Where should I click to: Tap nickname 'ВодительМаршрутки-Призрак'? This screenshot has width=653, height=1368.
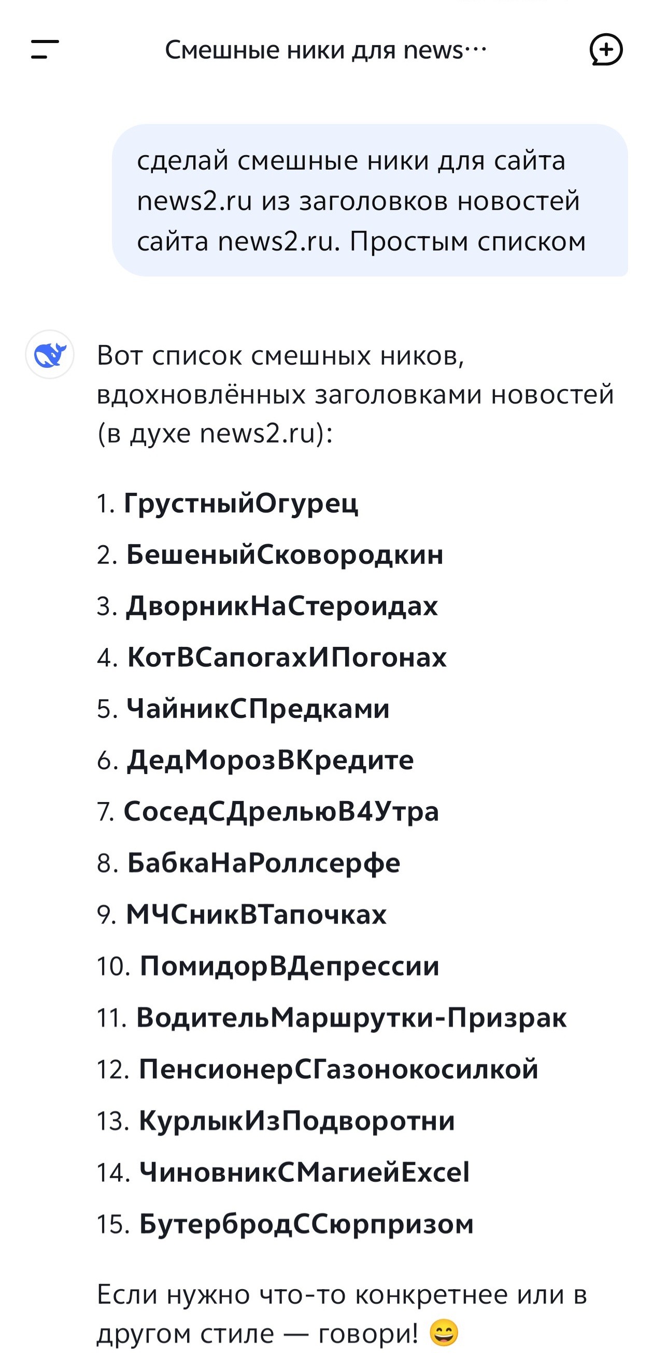352,1017
